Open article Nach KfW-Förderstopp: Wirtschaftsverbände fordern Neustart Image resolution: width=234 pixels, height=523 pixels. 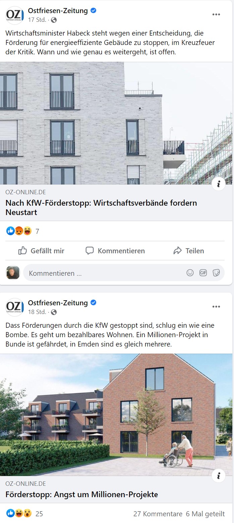click(x=101, y=208)
